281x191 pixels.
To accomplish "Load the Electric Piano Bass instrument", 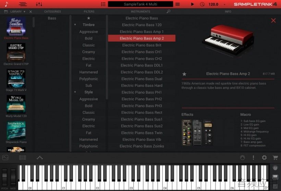I will [142, 18].
